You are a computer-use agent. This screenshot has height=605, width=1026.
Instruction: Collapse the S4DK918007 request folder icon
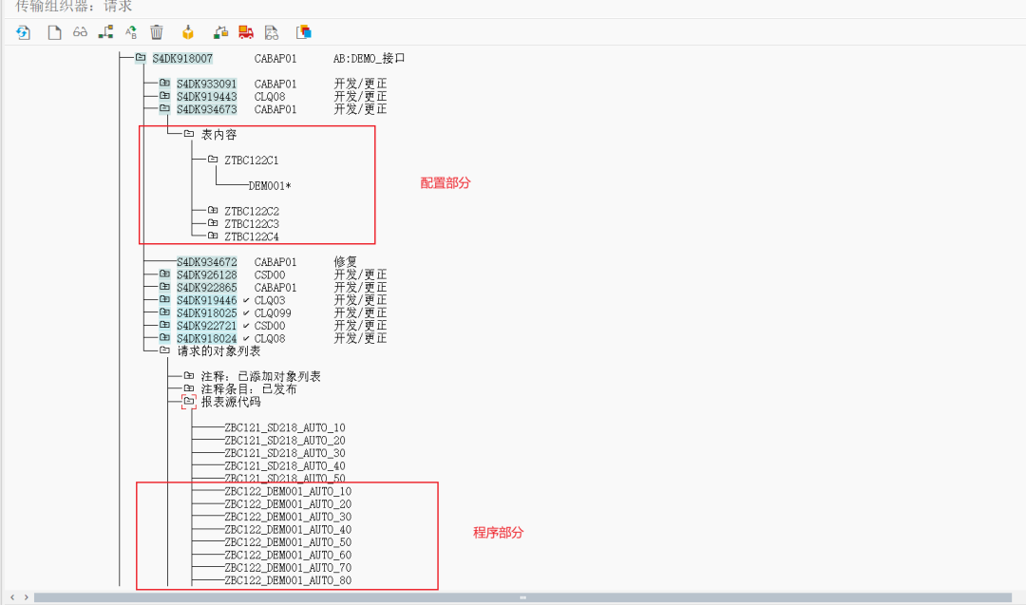(x=141, y=58)
